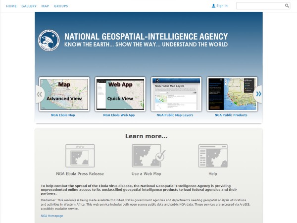This screenshot has width=297, height=223.
Task: Open the HOME navigation item
Action: coord(11,6)
